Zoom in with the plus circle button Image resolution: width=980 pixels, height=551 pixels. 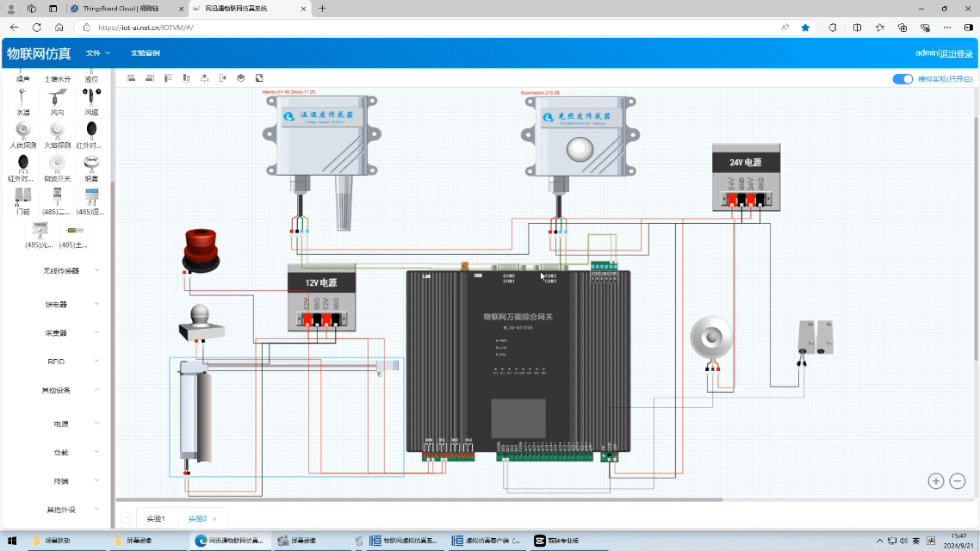935,481
